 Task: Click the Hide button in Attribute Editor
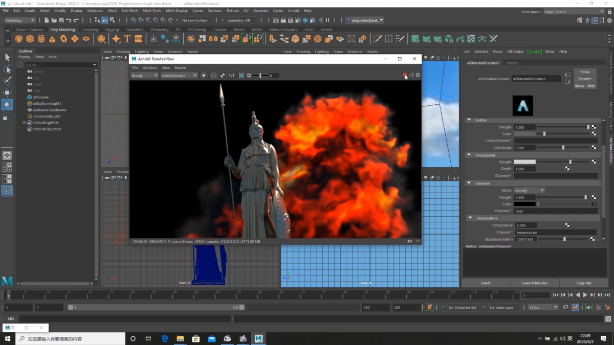tap(591, 86)
